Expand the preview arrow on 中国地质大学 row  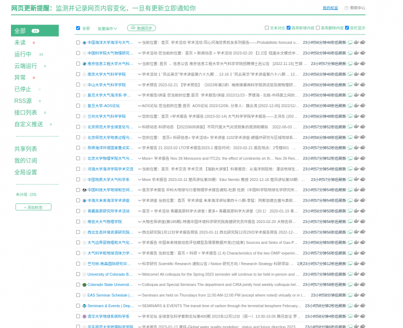140,180
